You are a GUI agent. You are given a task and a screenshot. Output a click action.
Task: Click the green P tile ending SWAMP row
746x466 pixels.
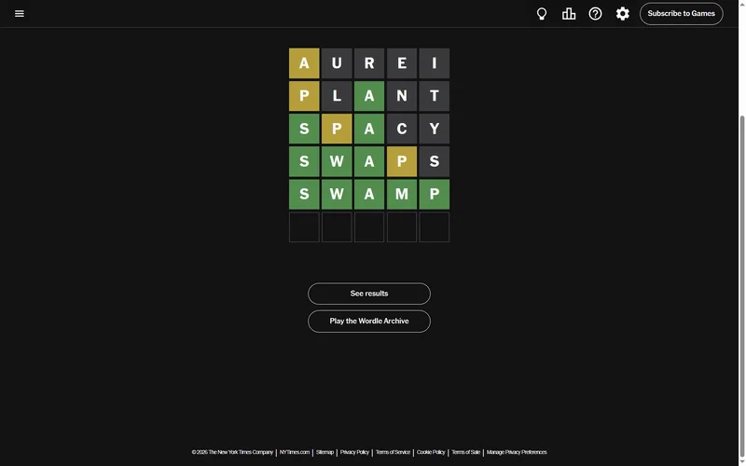pyautogui.click(x=435, y=195)
